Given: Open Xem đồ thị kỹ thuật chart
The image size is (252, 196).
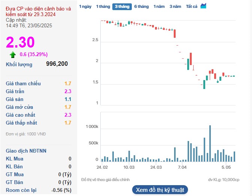Looking at the screenshot, I should 160,190.
